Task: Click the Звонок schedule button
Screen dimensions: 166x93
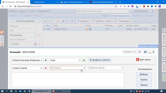Action: [144, 85]
